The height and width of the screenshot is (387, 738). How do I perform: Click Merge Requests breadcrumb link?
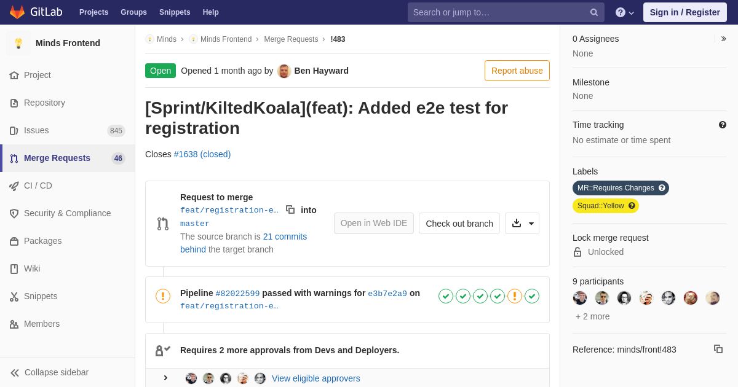pos(291,39)
